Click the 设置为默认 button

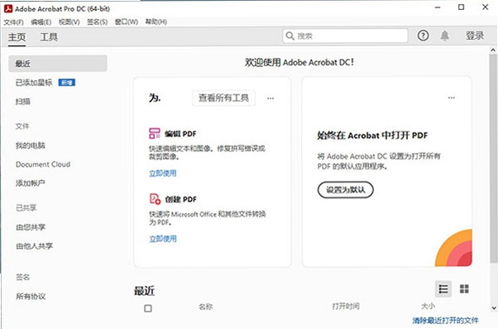pos(345,190)
